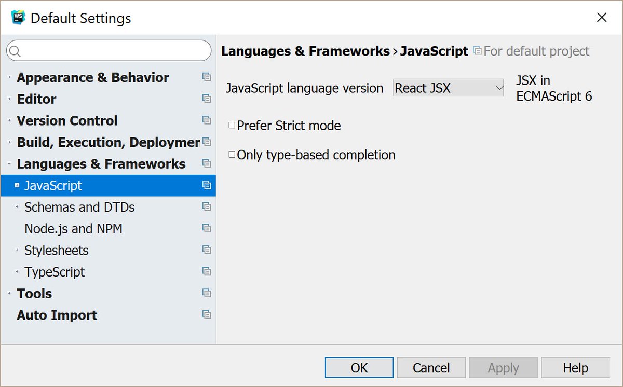Click project-copy icon beside Auto Import
The image size is (623, 387).
tap(207, 315)
